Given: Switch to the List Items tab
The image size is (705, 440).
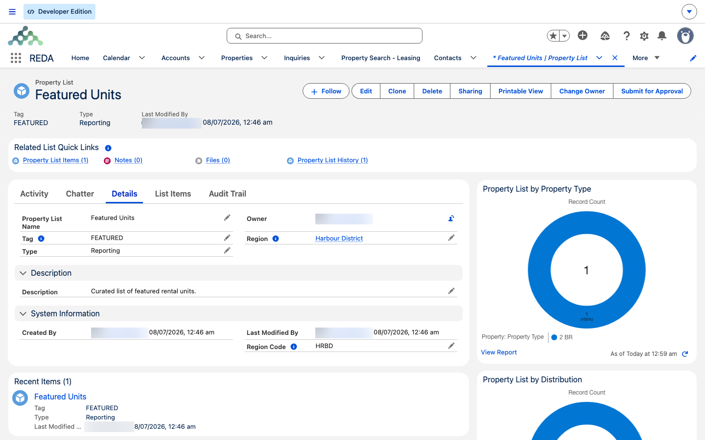Looking at the screenshot, I should [x=173, y=194].
